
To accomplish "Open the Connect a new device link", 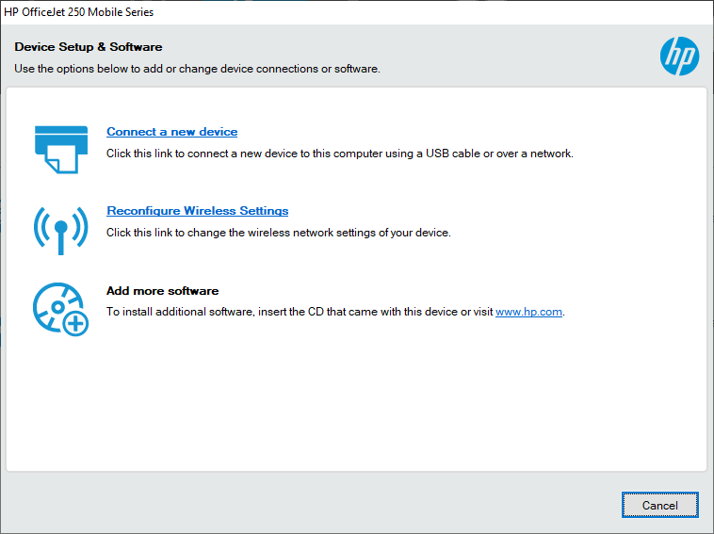I will [171, 132].
